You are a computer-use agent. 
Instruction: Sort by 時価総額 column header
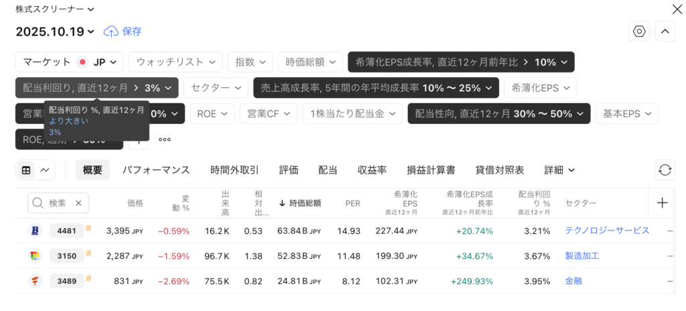point(300,203)
